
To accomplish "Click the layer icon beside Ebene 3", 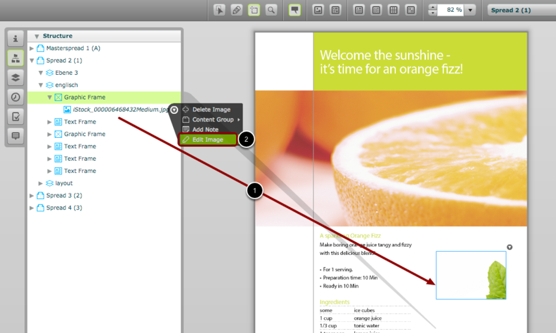I will coord(49,73).
